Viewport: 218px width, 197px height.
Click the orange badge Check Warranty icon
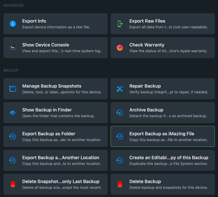tap(120, 48)
